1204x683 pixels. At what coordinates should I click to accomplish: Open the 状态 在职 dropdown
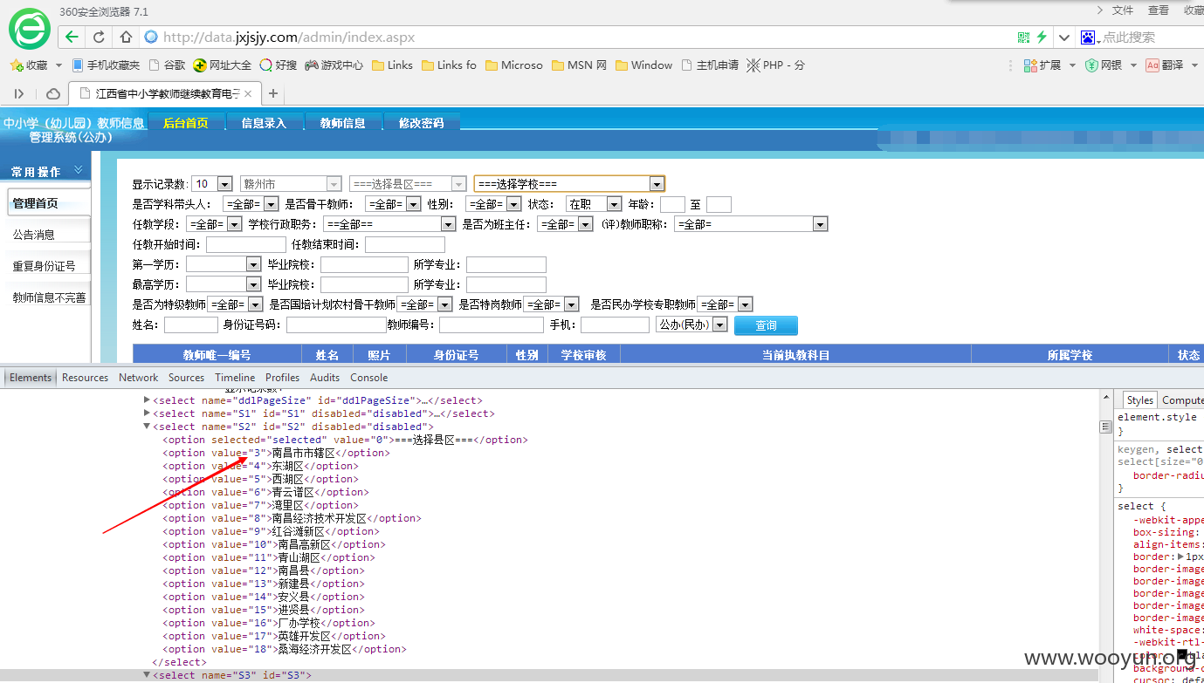pyautogui.click(x=594, y=204)
